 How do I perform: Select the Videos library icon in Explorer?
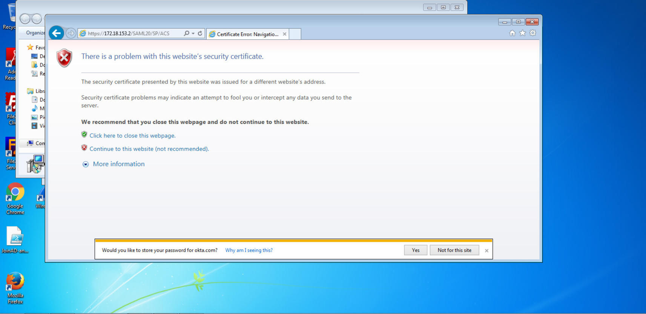tap(34, 126)
